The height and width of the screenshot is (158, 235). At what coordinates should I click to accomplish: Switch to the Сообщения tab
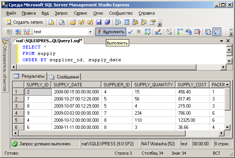point(64,77)
